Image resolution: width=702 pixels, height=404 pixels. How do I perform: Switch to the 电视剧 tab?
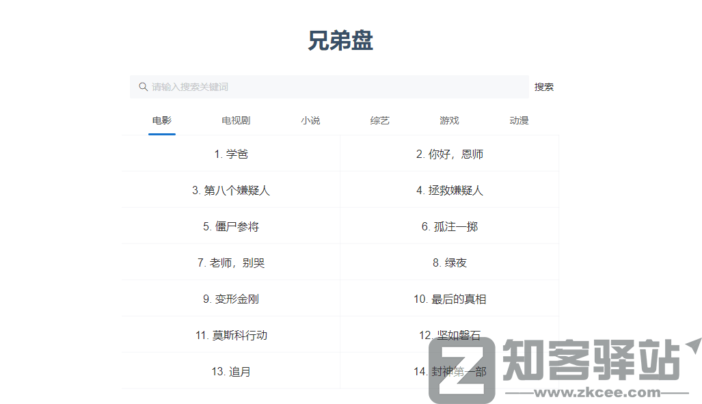click(237, 120)
